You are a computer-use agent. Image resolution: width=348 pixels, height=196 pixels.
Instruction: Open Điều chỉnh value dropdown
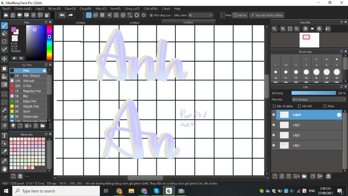(x=201, y=15)
